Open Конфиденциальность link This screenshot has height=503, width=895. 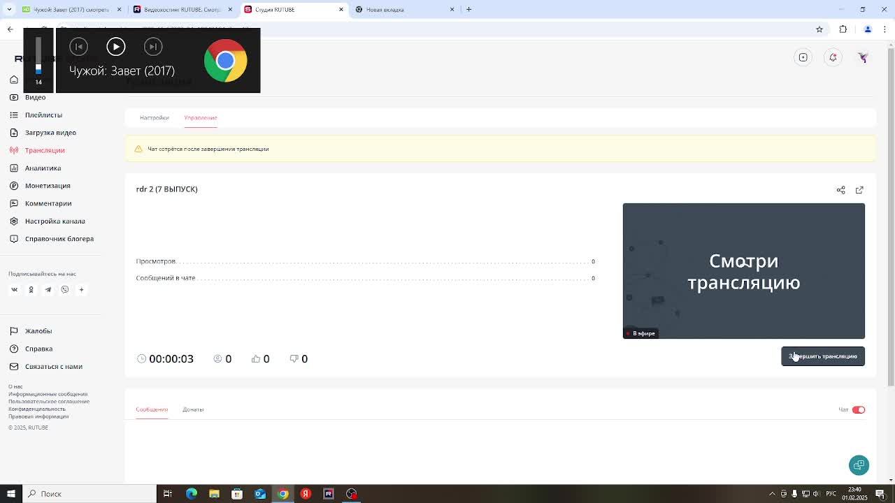pyautogui.click(x=37, y=409)
